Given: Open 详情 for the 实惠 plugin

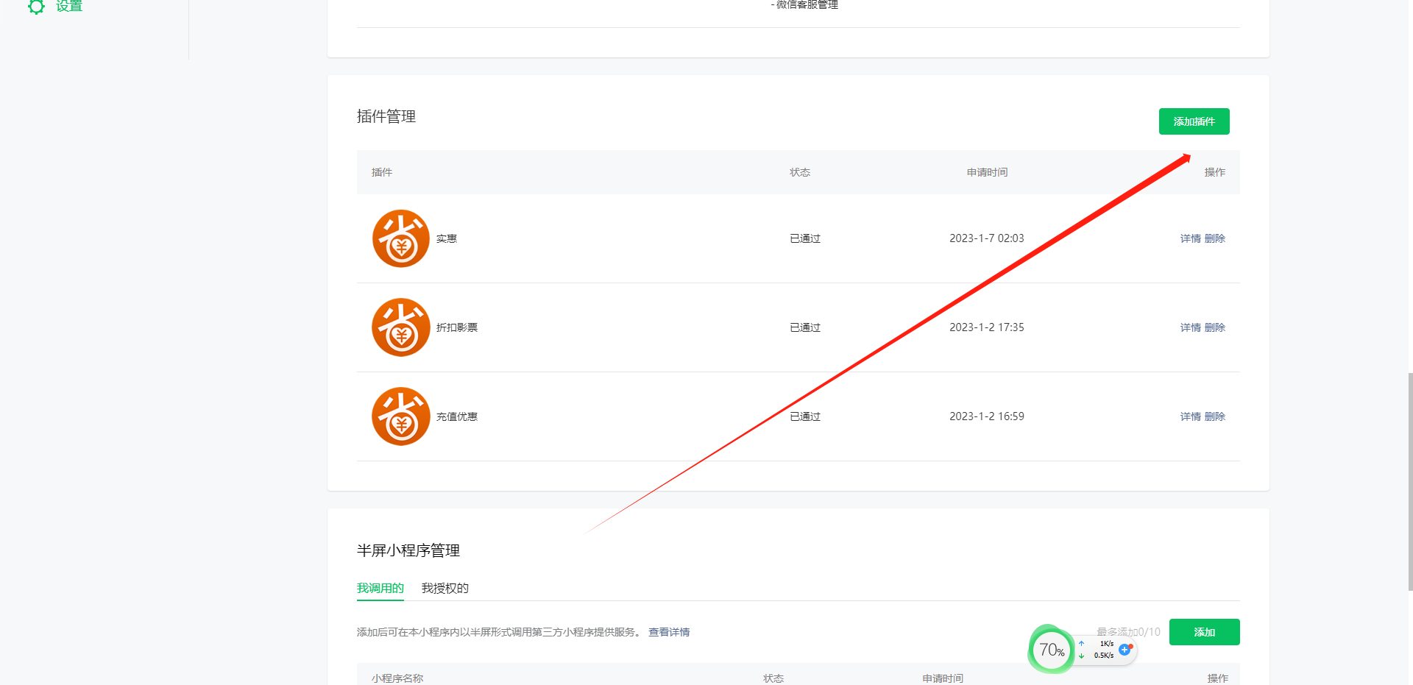Looking at the screenshot, I should click(x=1190, y=238).
